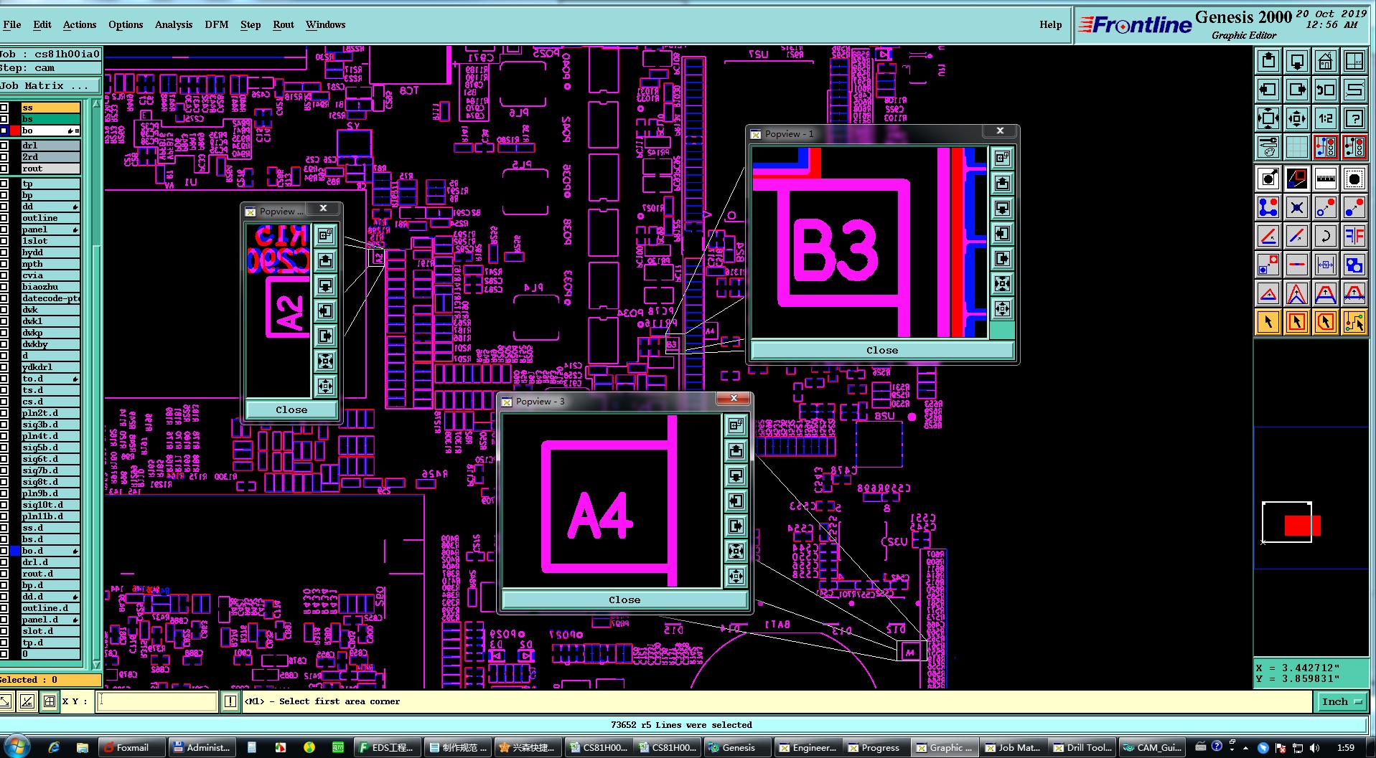Select the single arrow pointer select tool
The image size is (1376, 758).
coord(1268,322)
